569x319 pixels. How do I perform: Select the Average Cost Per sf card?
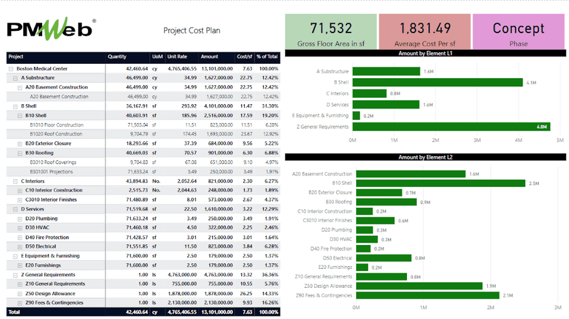click(425, 33)
